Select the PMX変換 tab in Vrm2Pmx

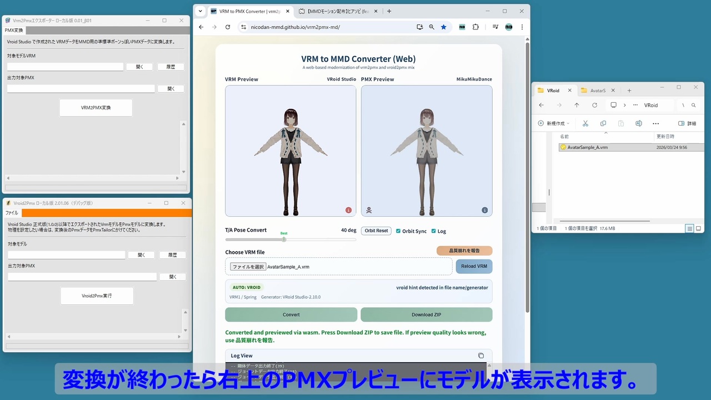coord(14,31)
